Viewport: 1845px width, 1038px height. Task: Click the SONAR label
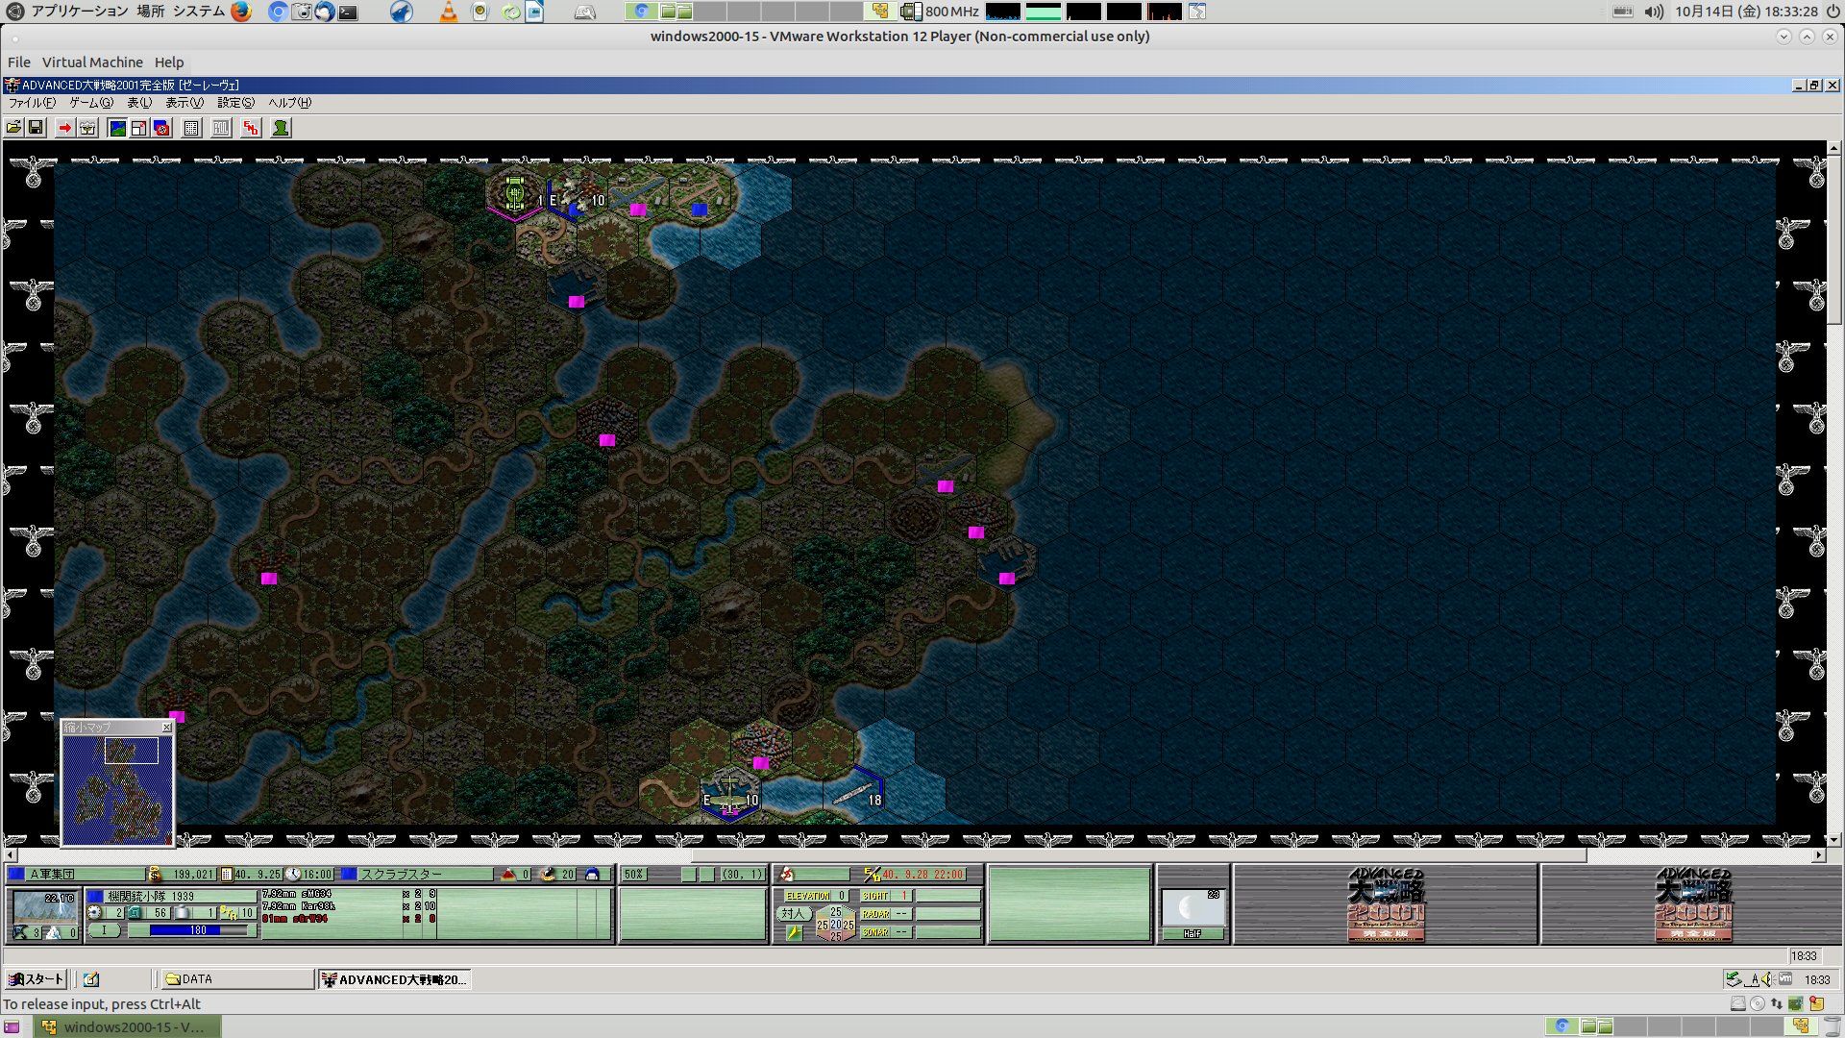tap(874, 932)
